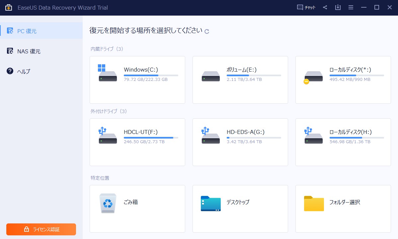Image resolution: width=398 pixels, height=239 pixels.
Task: Click the Windows(C:) drive icon
Action: click(x=108, y=73)
